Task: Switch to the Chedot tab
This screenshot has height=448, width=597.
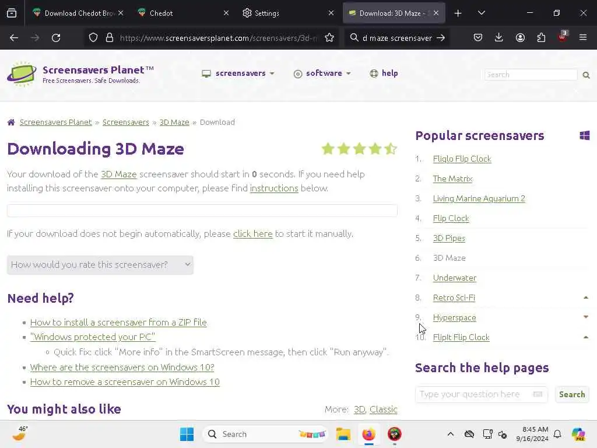Action: pyautogui.click(x=182, y=13)
